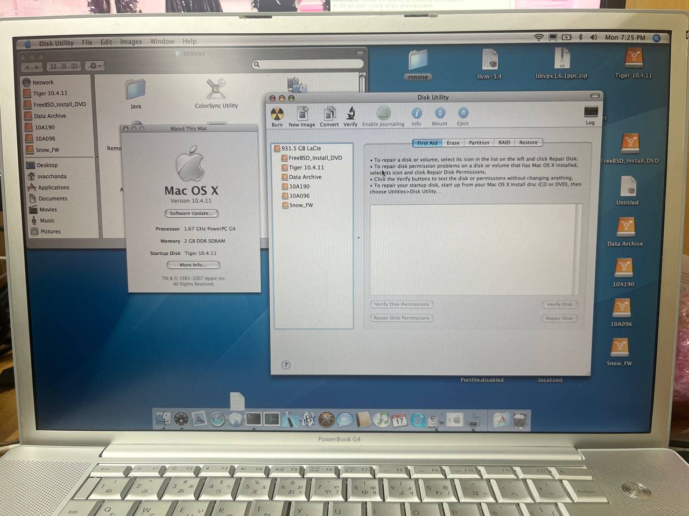Click the Wi-Fi AirPort status icon
Image resolution: width=689 pixels, height=516 pixels.
(539, 37)
